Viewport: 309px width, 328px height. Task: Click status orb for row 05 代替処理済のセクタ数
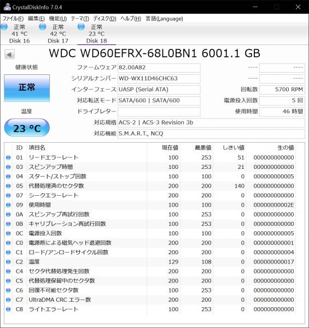coord(8,186)
